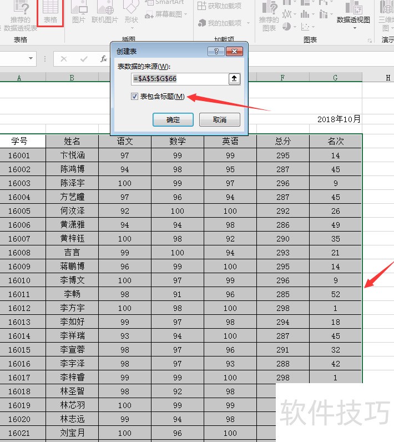Close the 创建表 dialog
The height and width of the screenshot is (442, 394).
234,51
